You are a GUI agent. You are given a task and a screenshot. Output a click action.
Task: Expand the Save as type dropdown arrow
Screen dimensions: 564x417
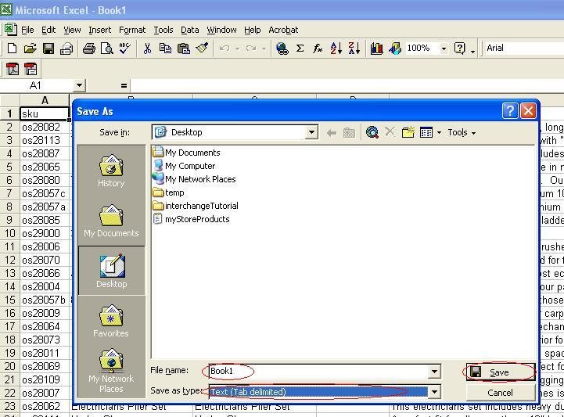pyautogui.click(x=434, y=391)
